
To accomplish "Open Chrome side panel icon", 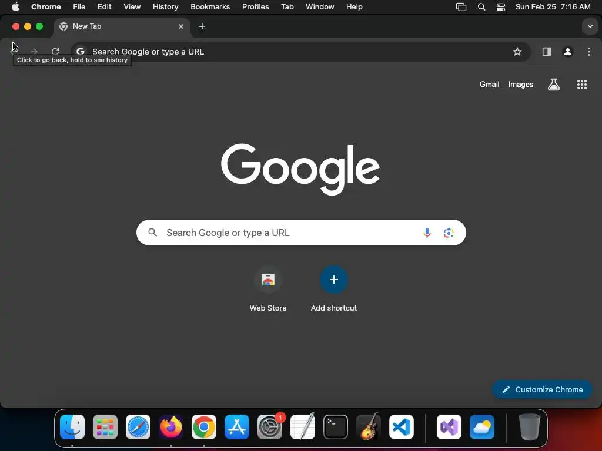I will coord(546,52).
